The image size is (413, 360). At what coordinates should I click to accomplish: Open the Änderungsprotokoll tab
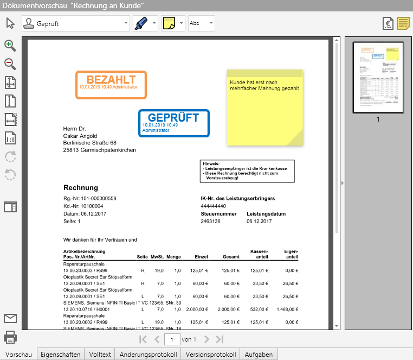(149, 355)
